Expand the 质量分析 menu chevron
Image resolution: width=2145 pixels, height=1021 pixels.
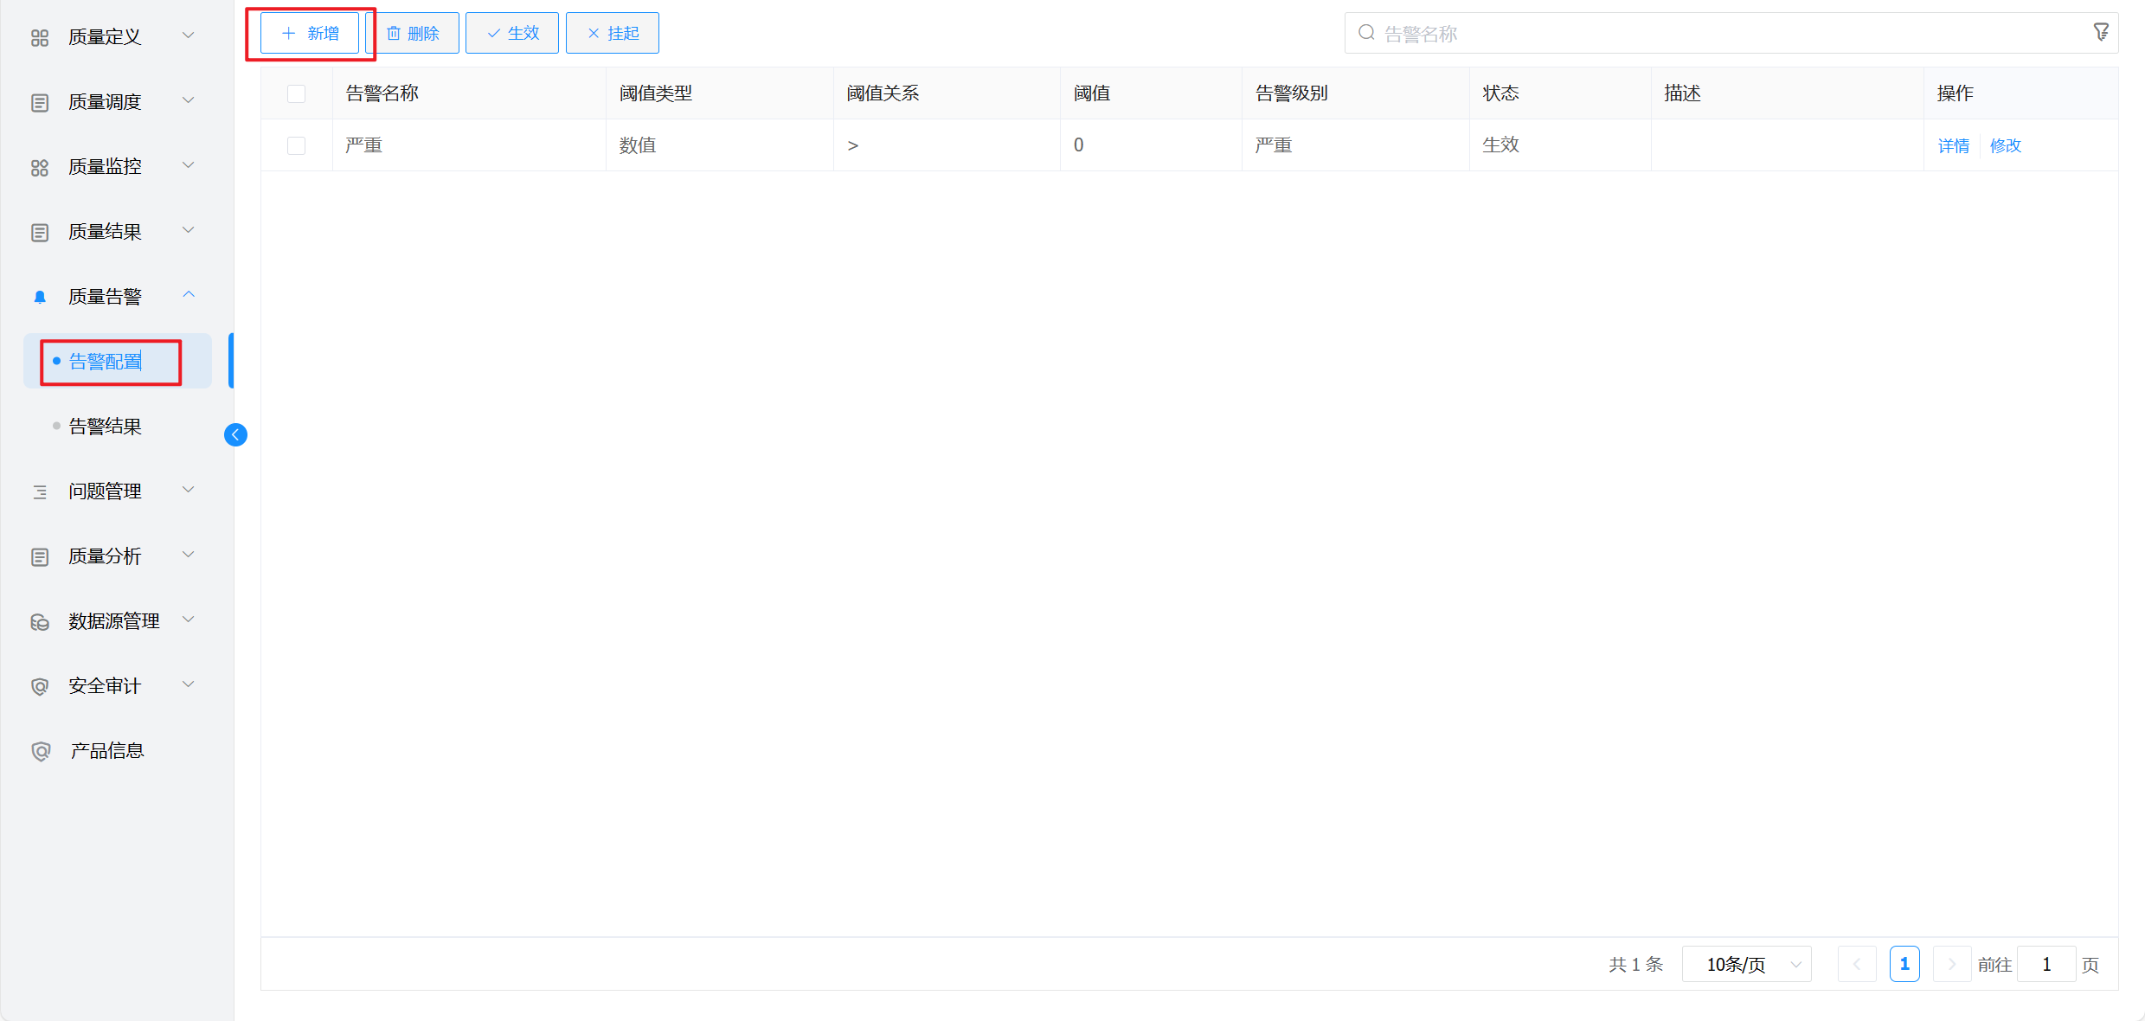(189, 555)
